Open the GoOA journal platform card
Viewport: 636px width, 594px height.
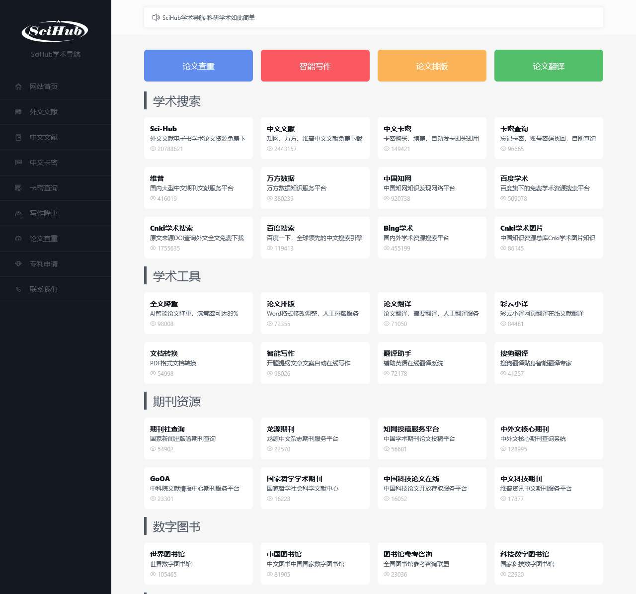(198, 488)
